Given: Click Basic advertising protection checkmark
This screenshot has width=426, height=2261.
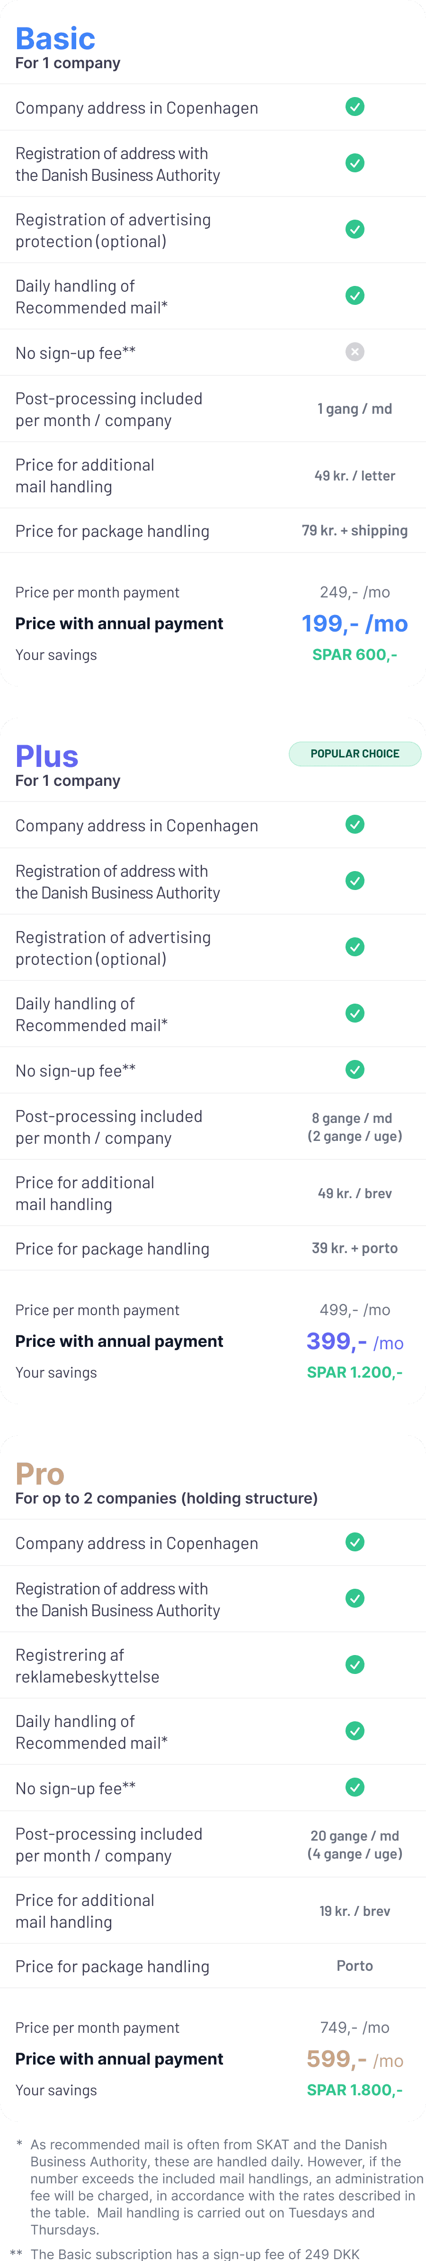Looking at the screenshot, I should tap(355, 229).
